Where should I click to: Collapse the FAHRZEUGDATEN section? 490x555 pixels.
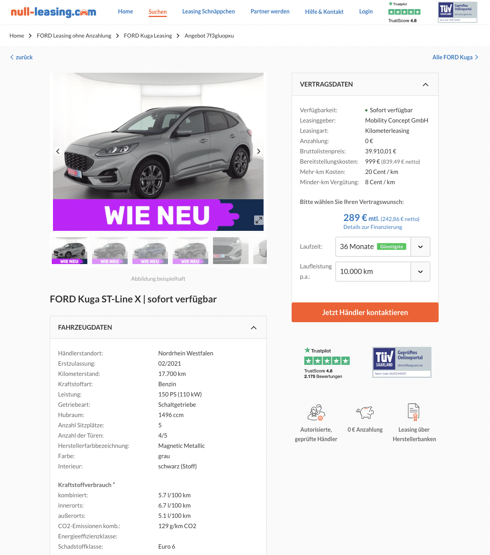point(254,328)
